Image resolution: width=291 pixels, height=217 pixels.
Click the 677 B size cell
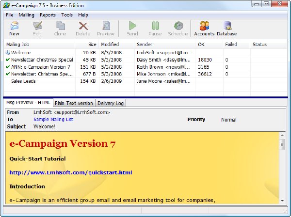[x=89, y=74]
